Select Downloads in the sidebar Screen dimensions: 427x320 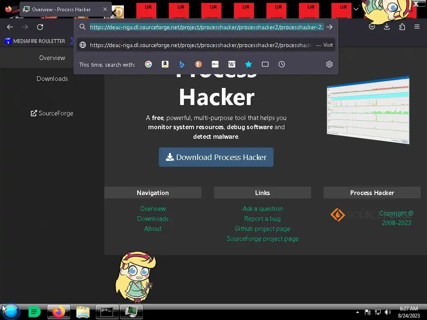click(52, 79)
